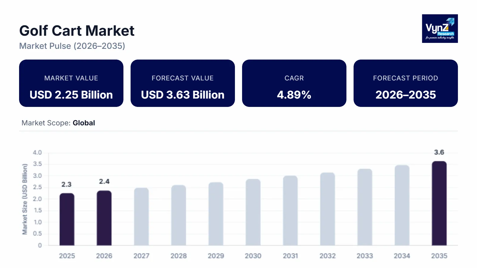The height and width of the screenshot is (268, 477).
Task: Click the dark 2035 bar
Action: pyautogui.click(x=439, y=203)
